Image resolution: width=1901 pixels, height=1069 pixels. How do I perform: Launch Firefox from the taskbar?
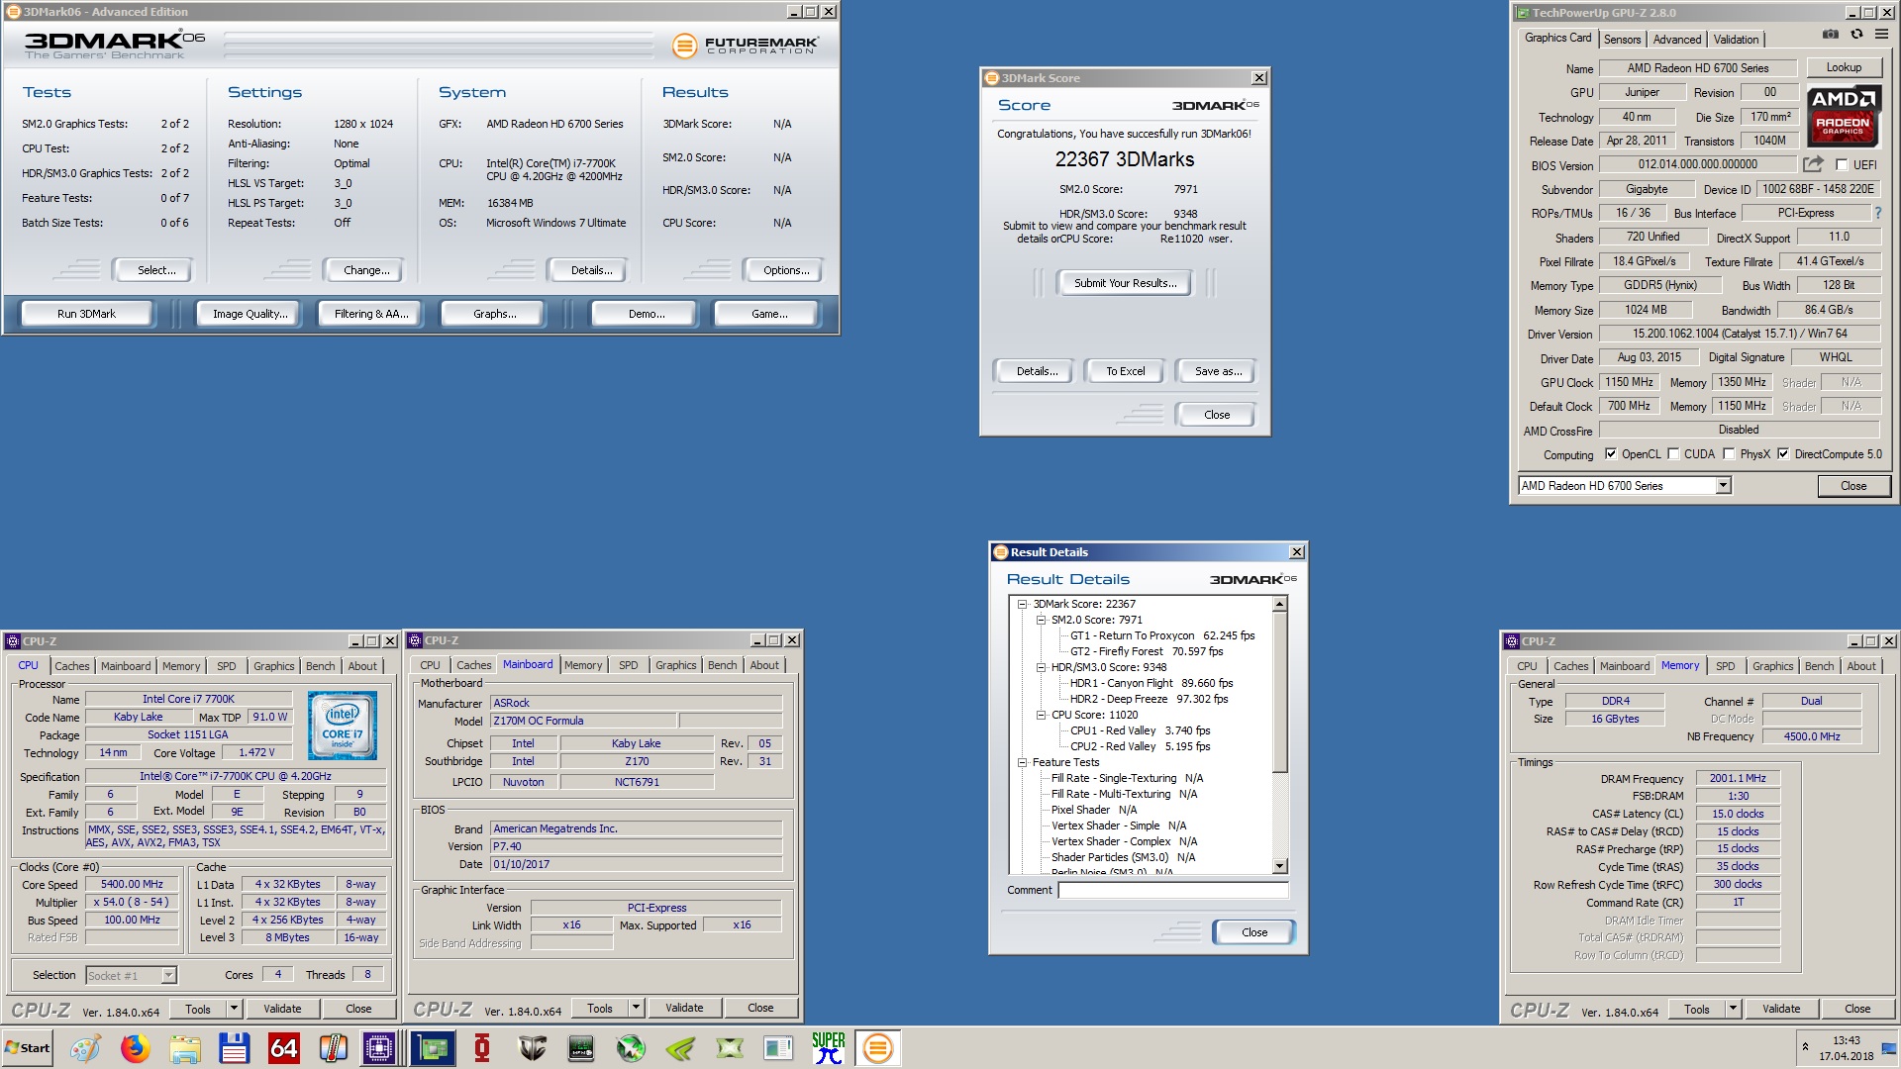pyautogui.click(x=135, y=1047)
